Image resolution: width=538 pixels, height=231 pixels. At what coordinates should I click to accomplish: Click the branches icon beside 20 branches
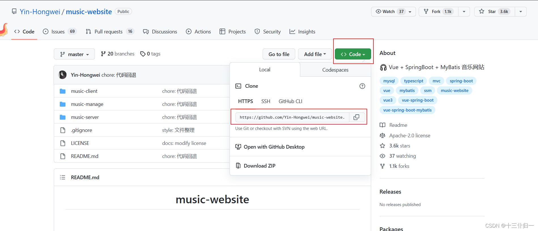(103, 54)
